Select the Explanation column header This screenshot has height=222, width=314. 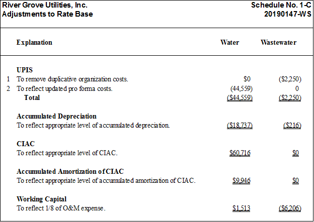click(x=34, y=42)
